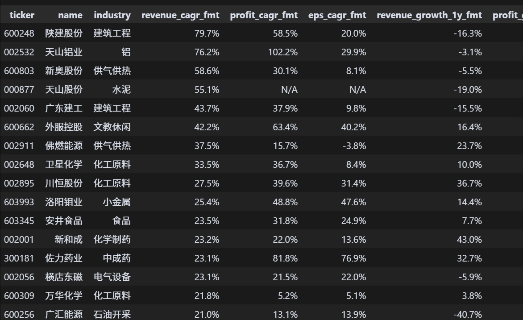Select the name 卫星化学
This screenshot has height=320, width=523.
tap(64, 165)
